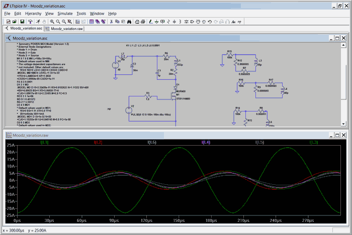The width and height of the screenshot is (352, 235).
Task: Maximize the Moodz_variation.raw waveform window
Action: [336, 135]
